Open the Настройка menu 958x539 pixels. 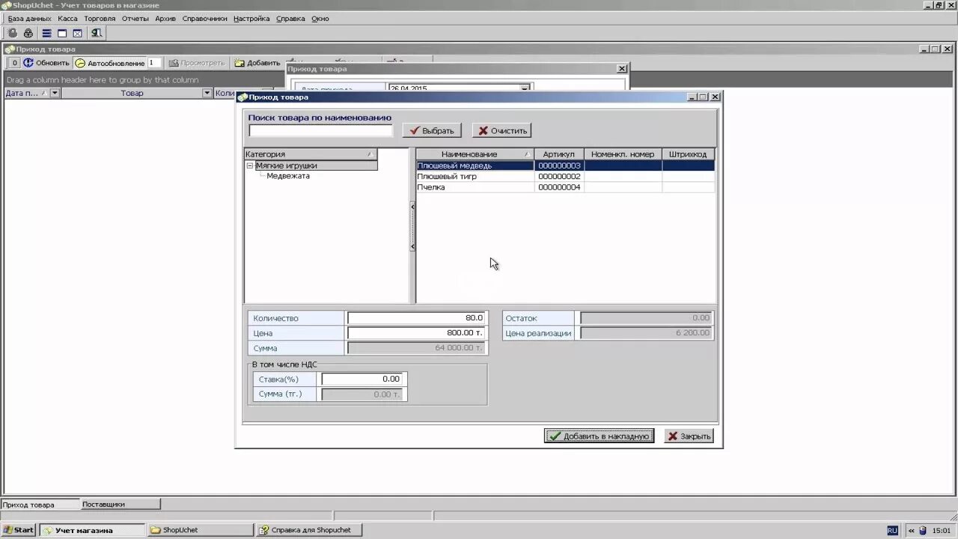[x=251, y=19]
